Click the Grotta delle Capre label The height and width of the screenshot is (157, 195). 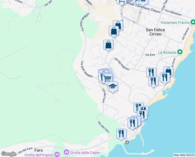coord(85,153)
